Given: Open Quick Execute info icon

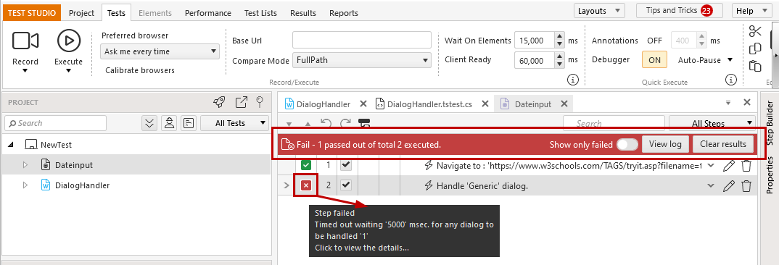Looking at the screenshot, I should (x=730, y=80).
